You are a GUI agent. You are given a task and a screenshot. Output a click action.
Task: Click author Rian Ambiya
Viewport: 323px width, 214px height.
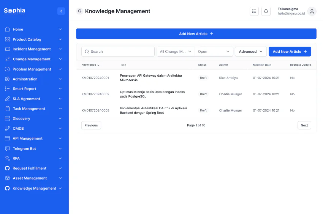point(228,78)
